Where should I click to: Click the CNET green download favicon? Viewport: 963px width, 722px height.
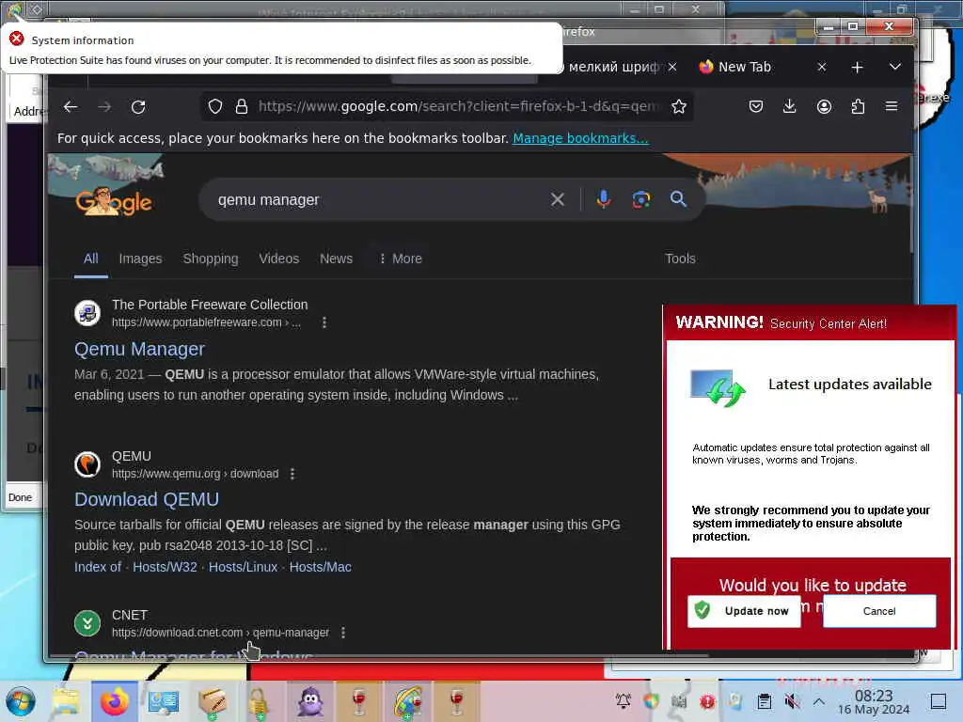tap(87, 623)
